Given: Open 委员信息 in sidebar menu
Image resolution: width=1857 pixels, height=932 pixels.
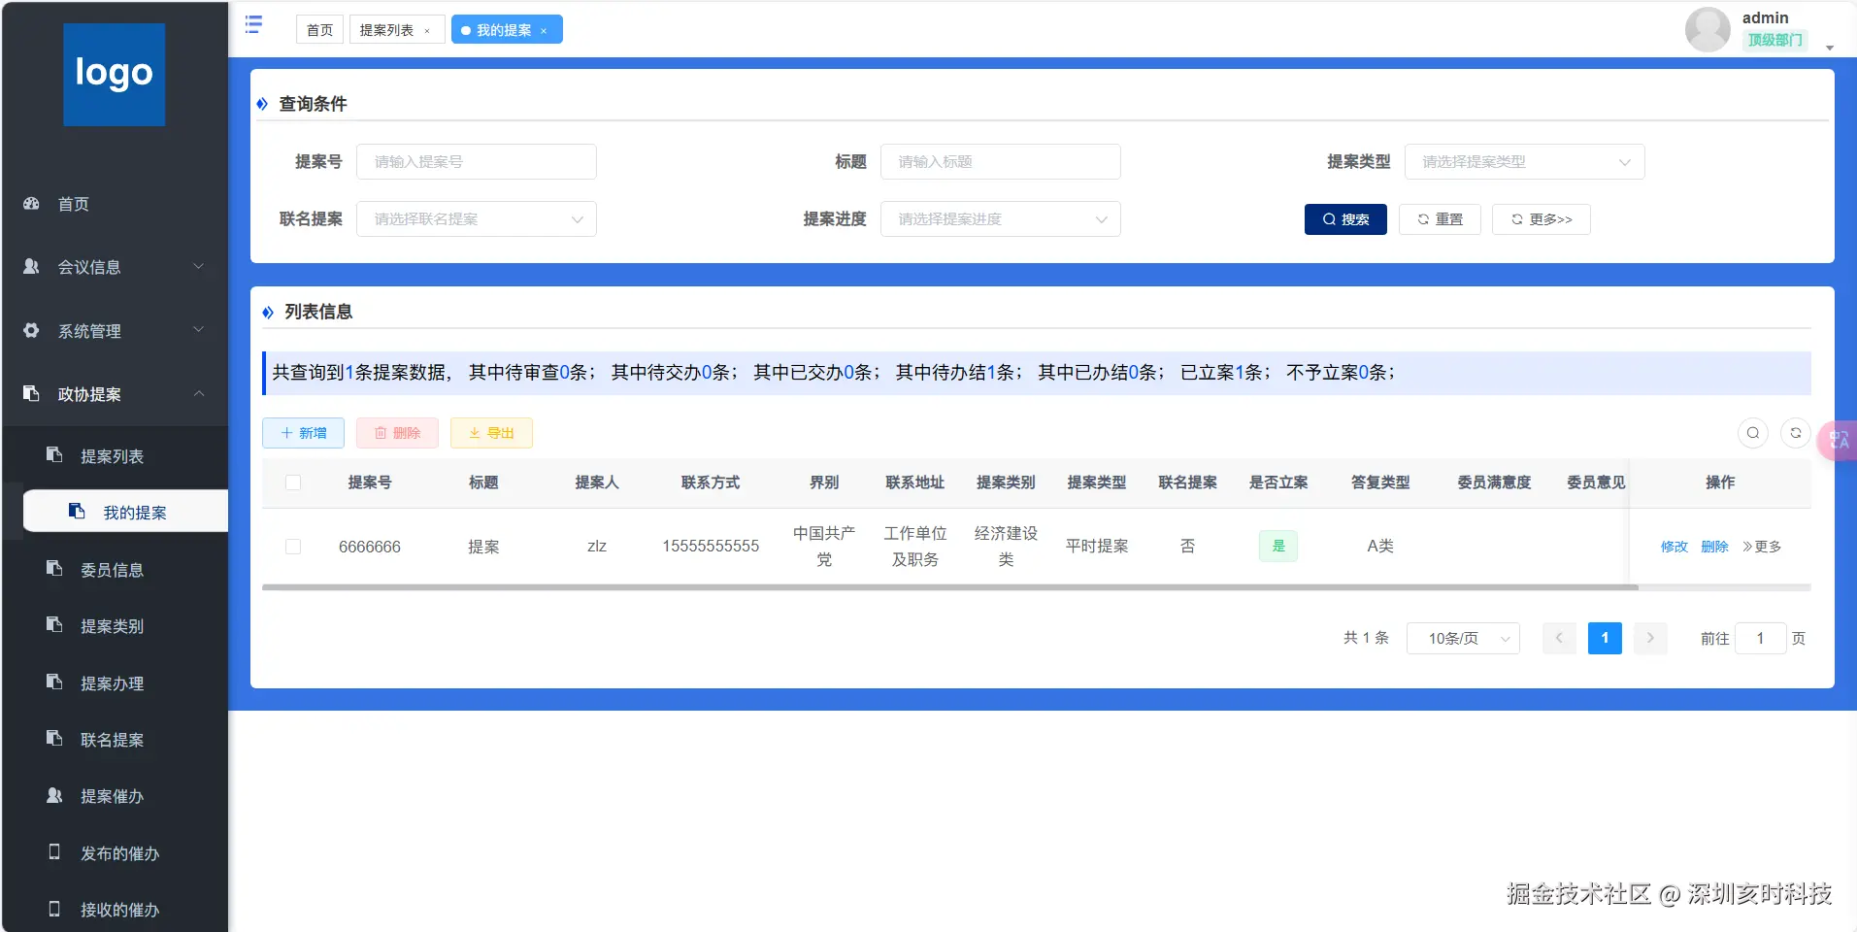Looking at the screenshot, I should tap(115, 570).
